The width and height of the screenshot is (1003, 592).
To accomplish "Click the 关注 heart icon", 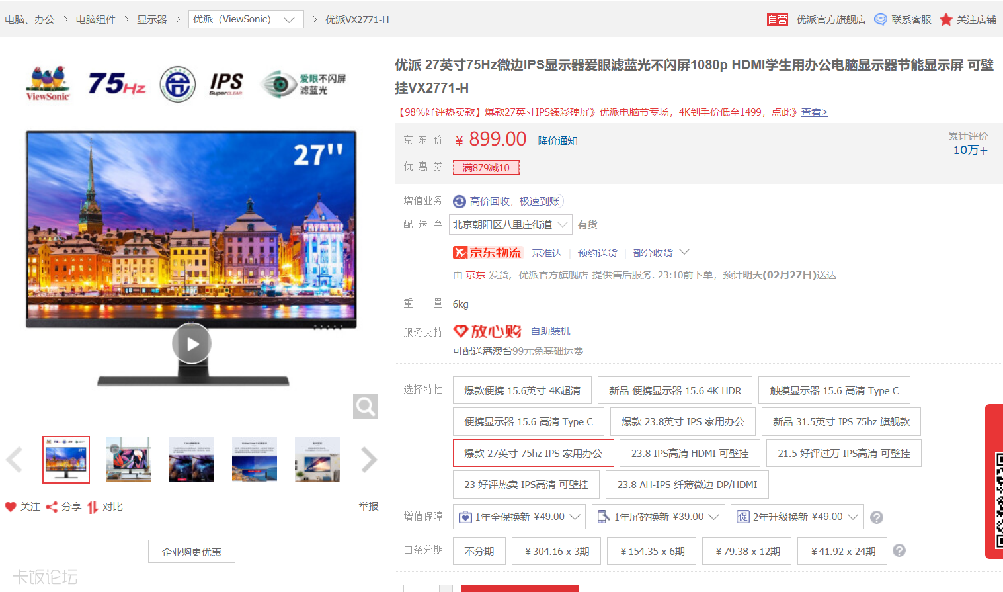I will (11, 507).
